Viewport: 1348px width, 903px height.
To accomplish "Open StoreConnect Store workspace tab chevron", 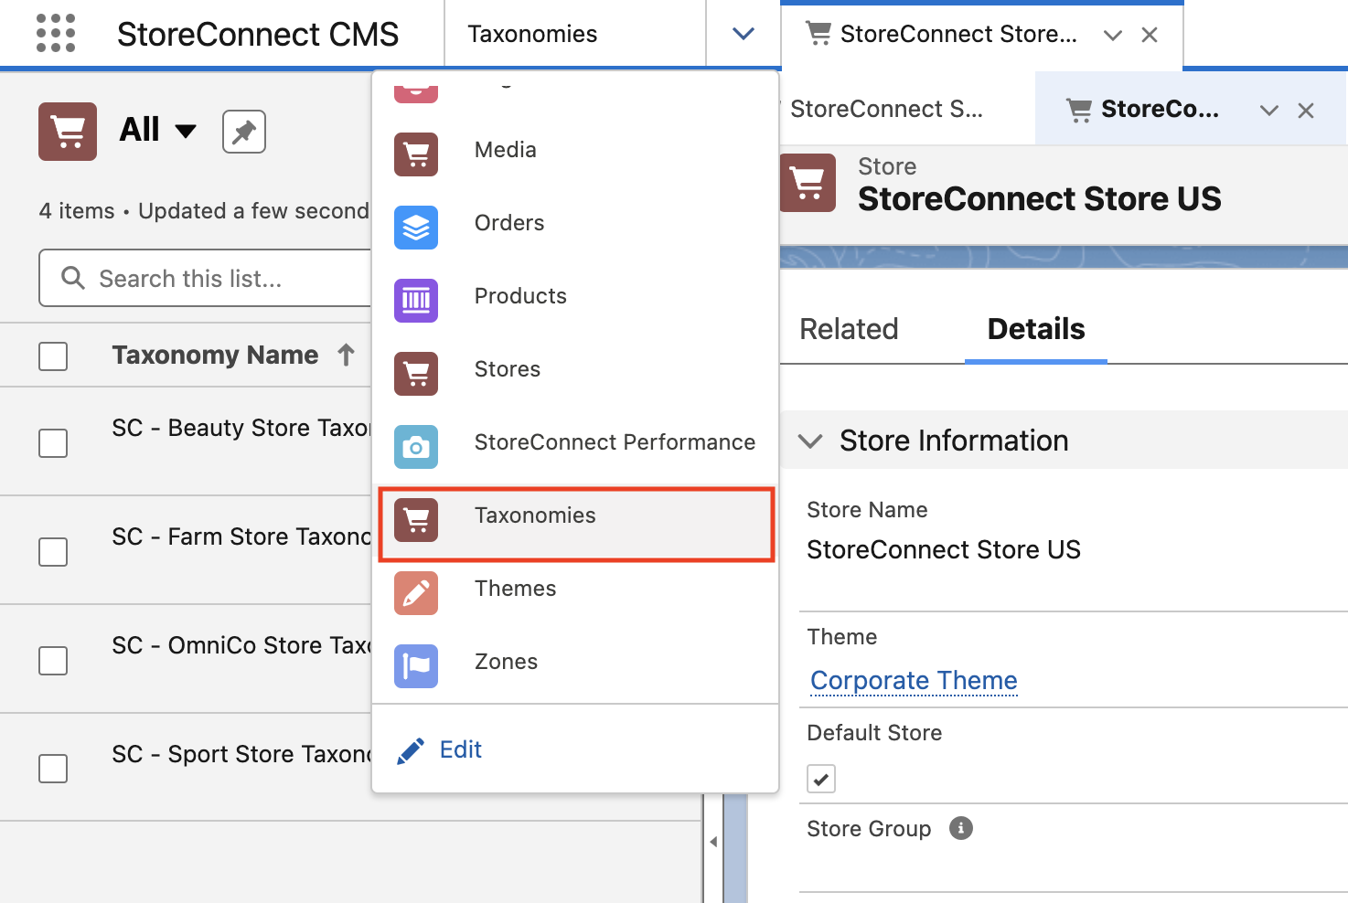I will pyautogui.click(x=1113, y=36).
